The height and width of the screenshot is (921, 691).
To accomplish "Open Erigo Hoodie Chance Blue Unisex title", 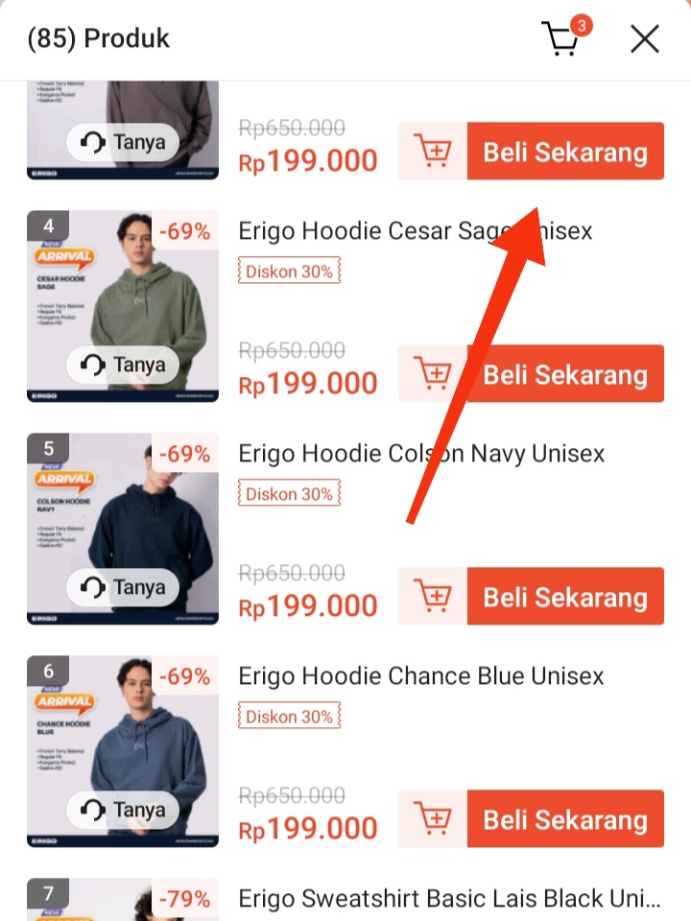I will click(420, 676).
